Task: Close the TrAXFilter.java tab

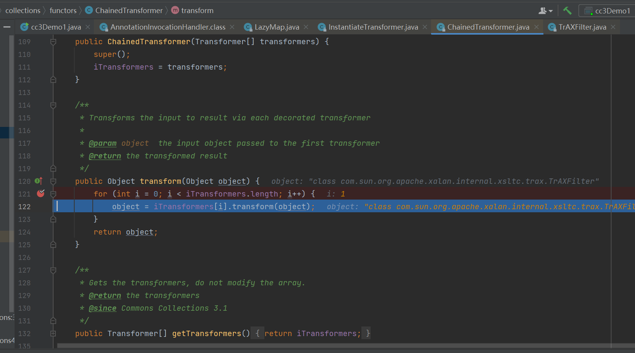Action: tap(613, 27)
